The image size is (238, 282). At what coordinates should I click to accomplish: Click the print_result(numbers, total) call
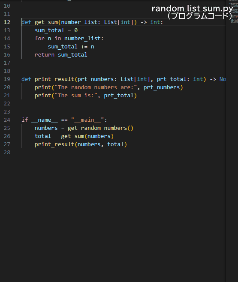click(x=81, y=144)
